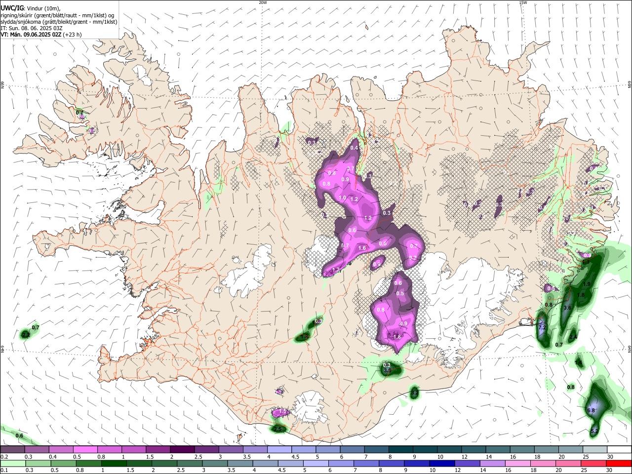The height and width of the screenshot is (474, 632).
Task: Click the swatch between 1 and 1.5 in bottom legend
Action: (114, 463)
